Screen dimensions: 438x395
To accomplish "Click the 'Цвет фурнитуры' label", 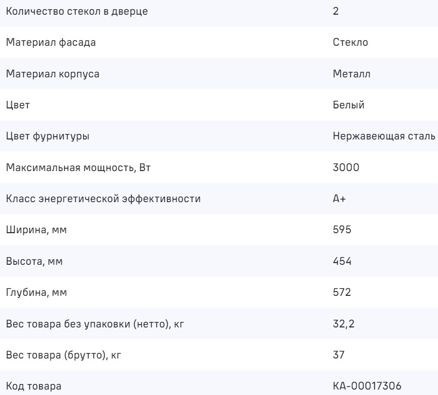I will [x=48, y=137].
